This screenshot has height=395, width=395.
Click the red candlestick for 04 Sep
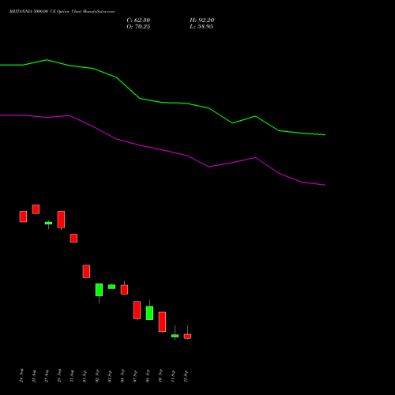point(124,289)
